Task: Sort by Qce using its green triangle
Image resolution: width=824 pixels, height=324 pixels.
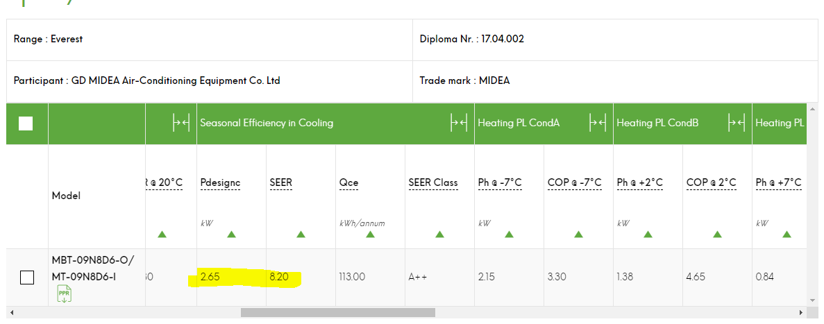Action: (x=370, y=235)
